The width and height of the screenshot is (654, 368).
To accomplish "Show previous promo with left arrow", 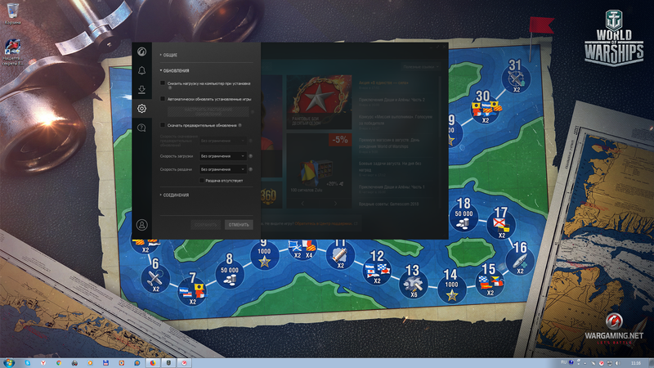I will point(302,204).
